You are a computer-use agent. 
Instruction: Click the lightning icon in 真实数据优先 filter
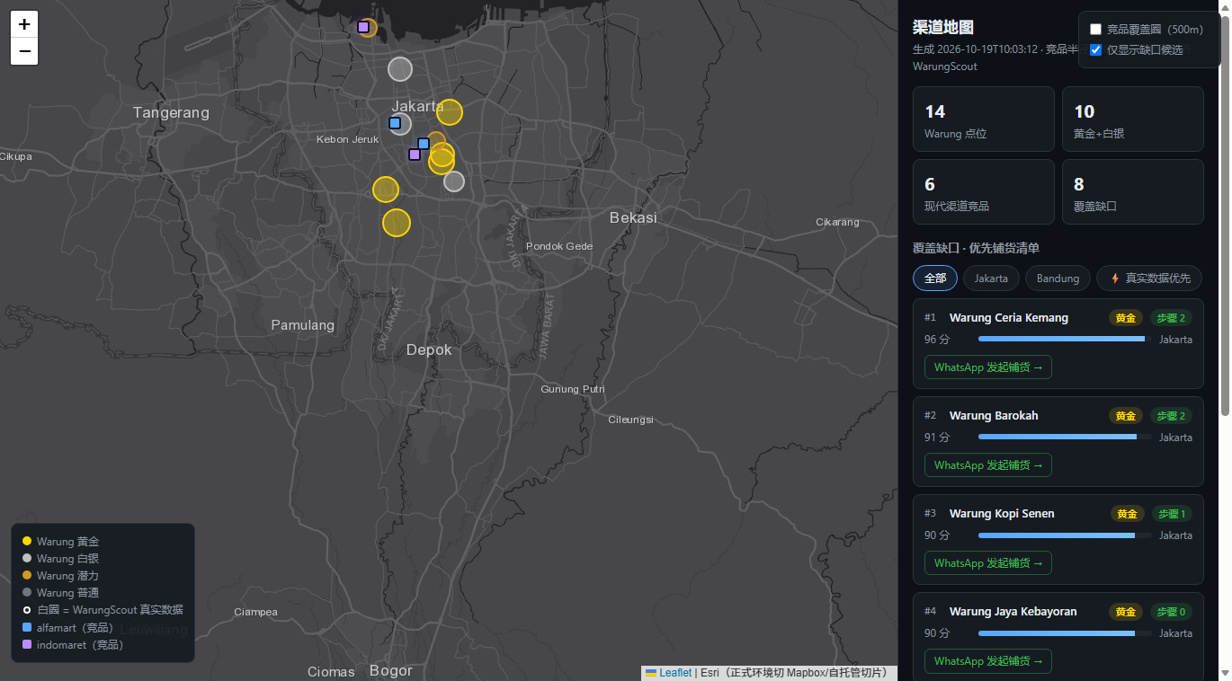1116,279
